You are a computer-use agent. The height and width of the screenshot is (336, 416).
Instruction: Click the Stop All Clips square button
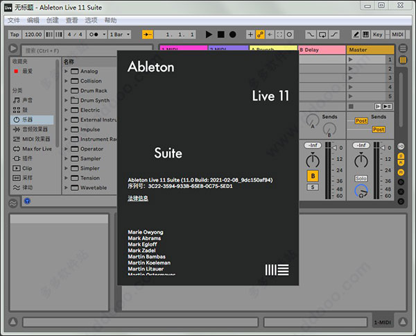tap(351, 106)
